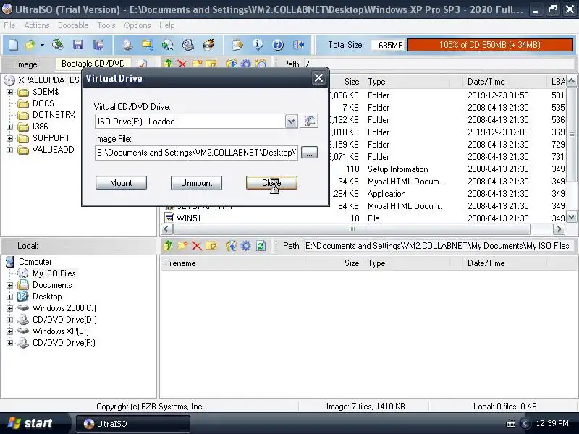Click the New Folder icon in Local toolbar
Screen dimensions: 579x434
(182, 246)
